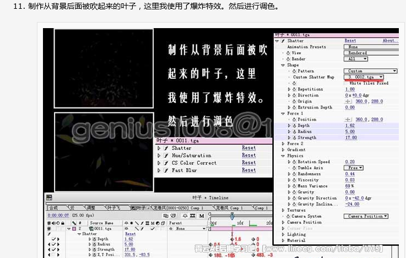Click the pink label color square of layer 2

point(74,229)
